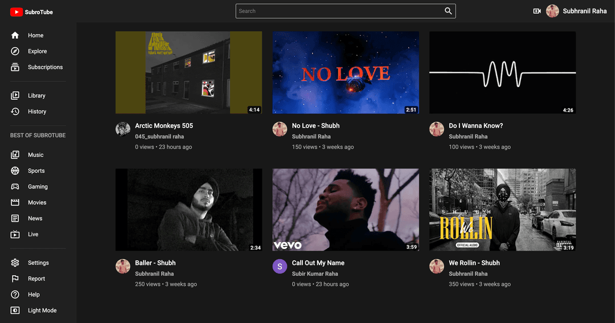Click the Live TV icon
This screenshot has width=615, height=323.
tap(15, 234)
